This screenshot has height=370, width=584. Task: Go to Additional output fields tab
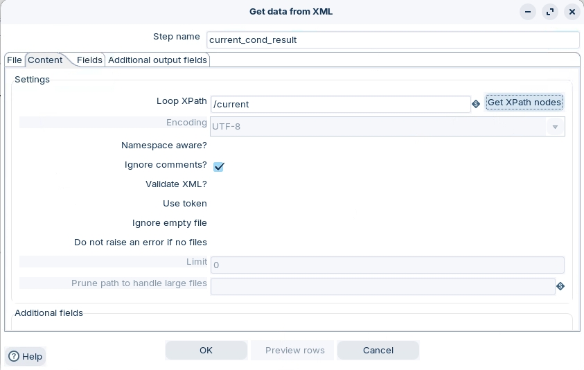[x=157, y=60]
